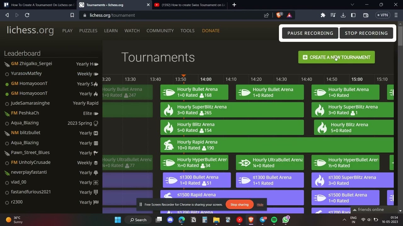The image size is (403, 226).
Task: Click the VPN button
Action: tap(382, 15)
